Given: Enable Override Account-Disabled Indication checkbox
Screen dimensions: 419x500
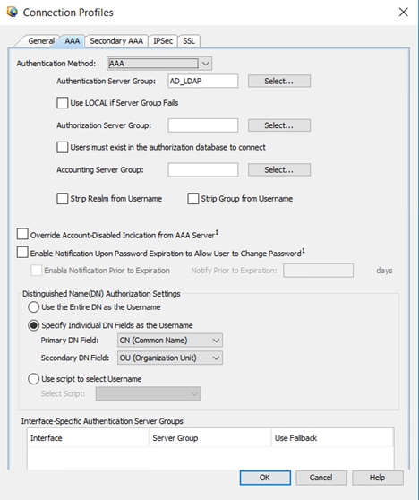Looking at the screenshot, I should tap(22, 234).
